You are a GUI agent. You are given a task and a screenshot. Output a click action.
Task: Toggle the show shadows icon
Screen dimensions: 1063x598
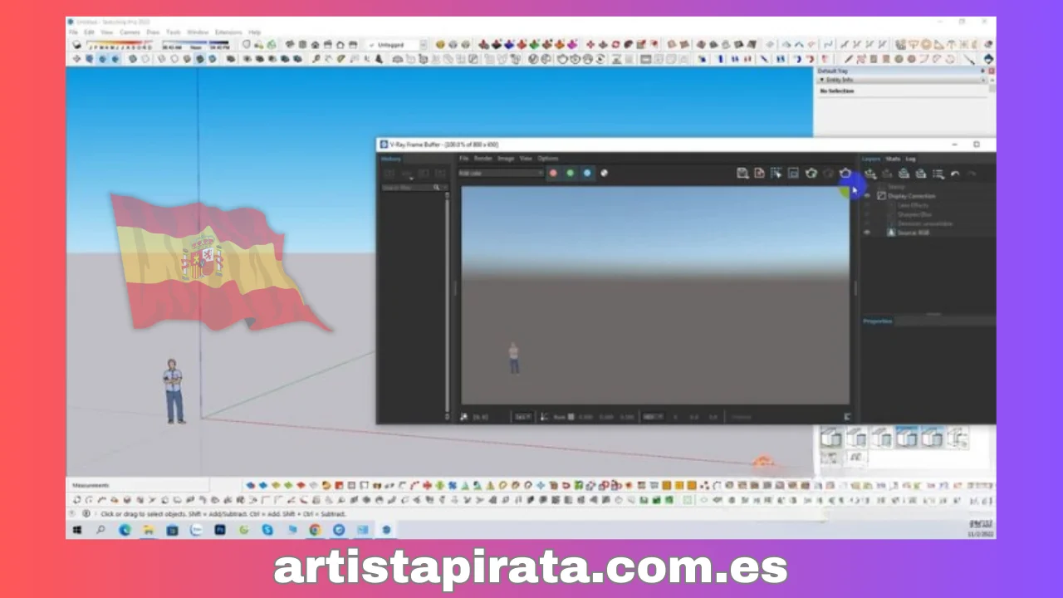pos(77,45)
